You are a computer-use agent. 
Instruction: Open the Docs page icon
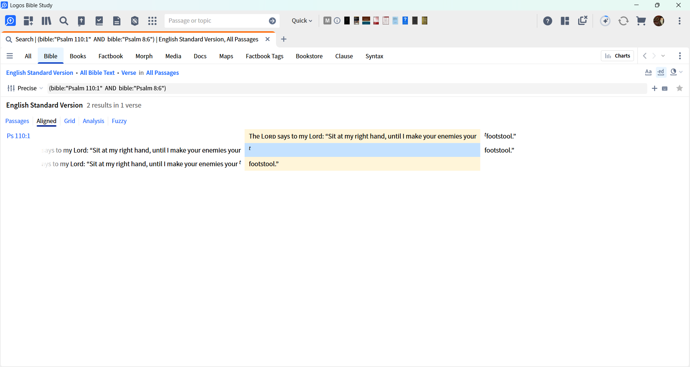117,21
